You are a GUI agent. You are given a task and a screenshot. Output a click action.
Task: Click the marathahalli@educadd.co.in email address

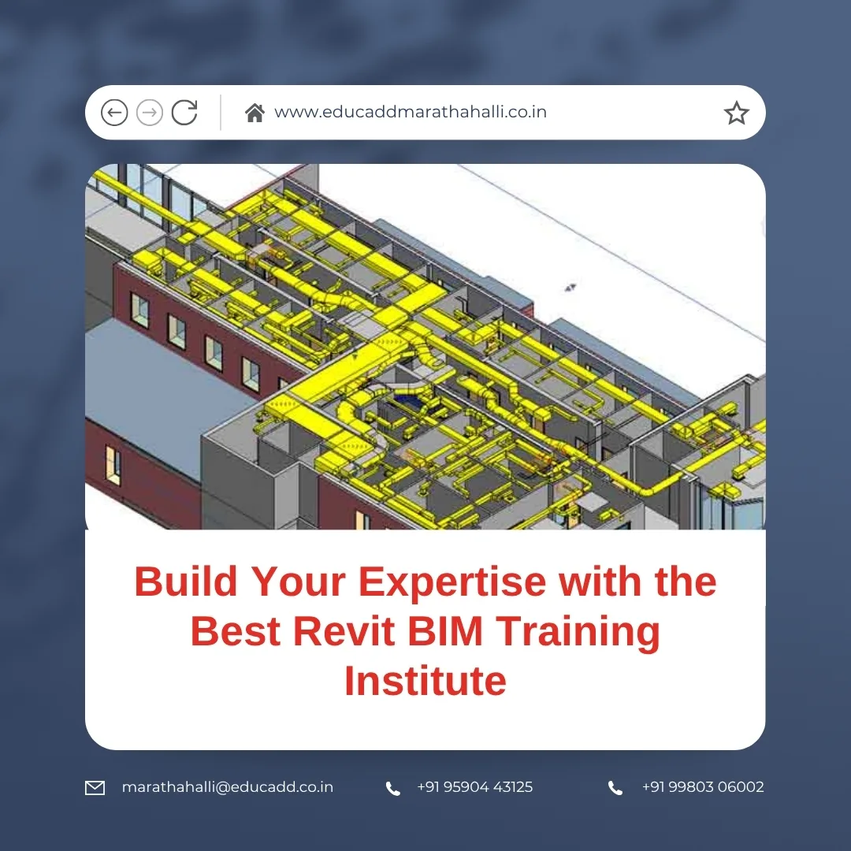pos(228,787)
